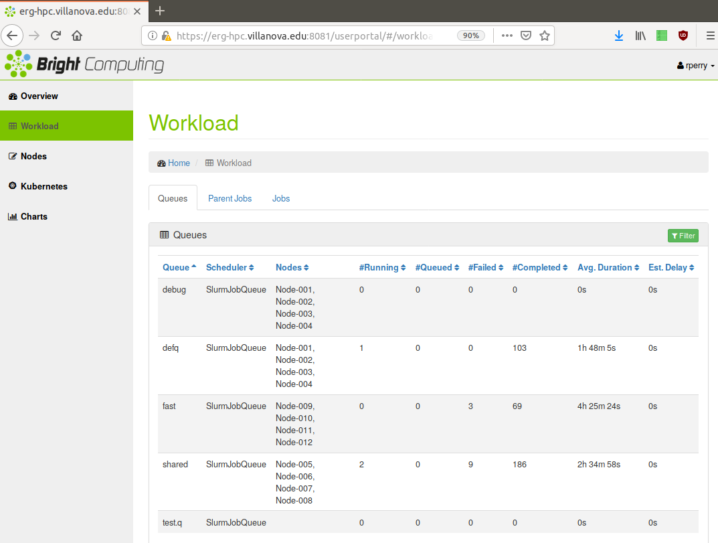The image size is (718, 543).
Task: Click the defq queue name
Action: tap(171, 347)
